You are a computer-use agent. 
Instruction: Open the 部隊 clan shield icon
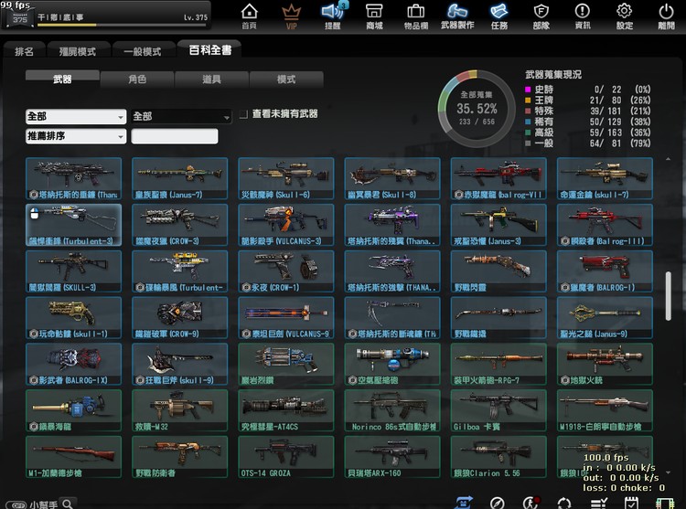pyautogui.click(x=541, y=16)
